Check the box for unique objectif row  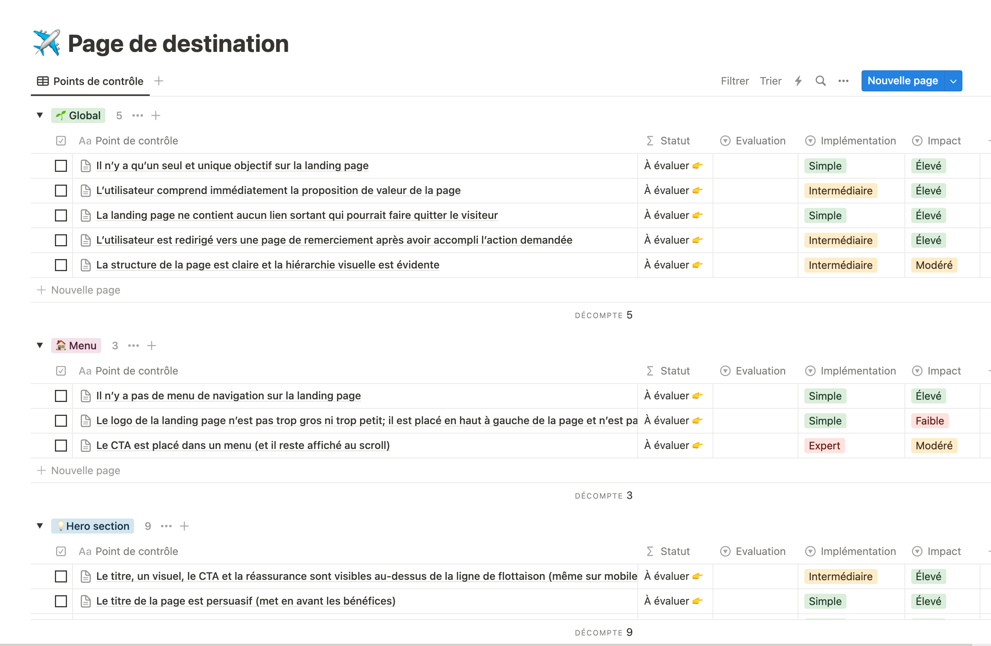coord(61,166)
